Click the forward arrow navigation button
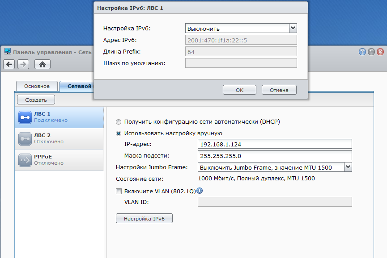Image resolution: width=387 pixels, height=258 pixels. 23,64
